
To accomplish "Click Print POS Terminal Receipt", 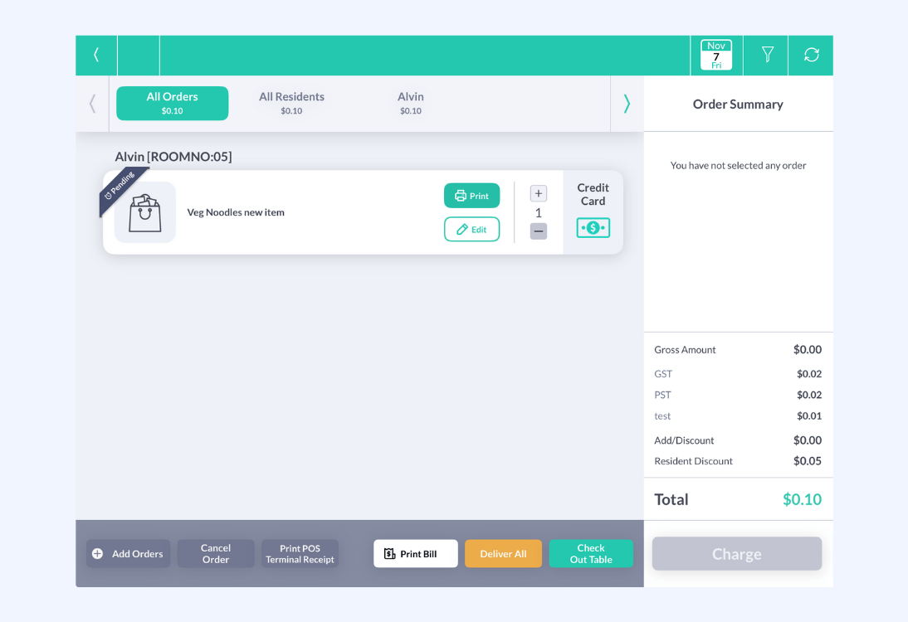I will [x=300, y=554].
